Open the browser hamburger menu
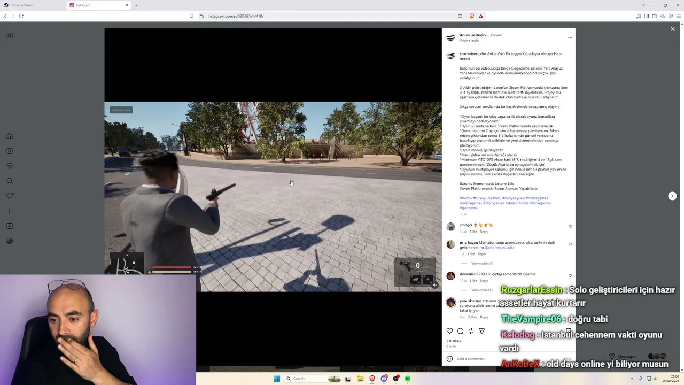 pos(679,16)
